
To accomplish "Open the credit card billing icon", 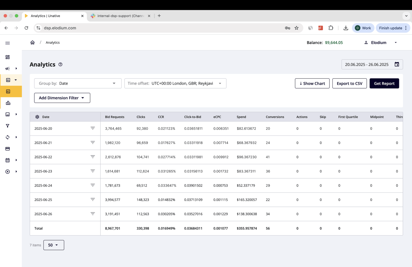I will click(x=8, y=149).
